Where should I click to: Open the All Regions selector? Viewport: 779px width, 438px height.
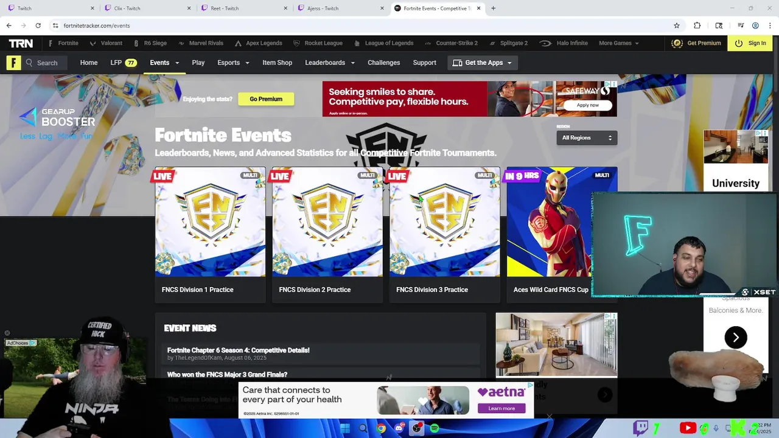coord(587,138)
